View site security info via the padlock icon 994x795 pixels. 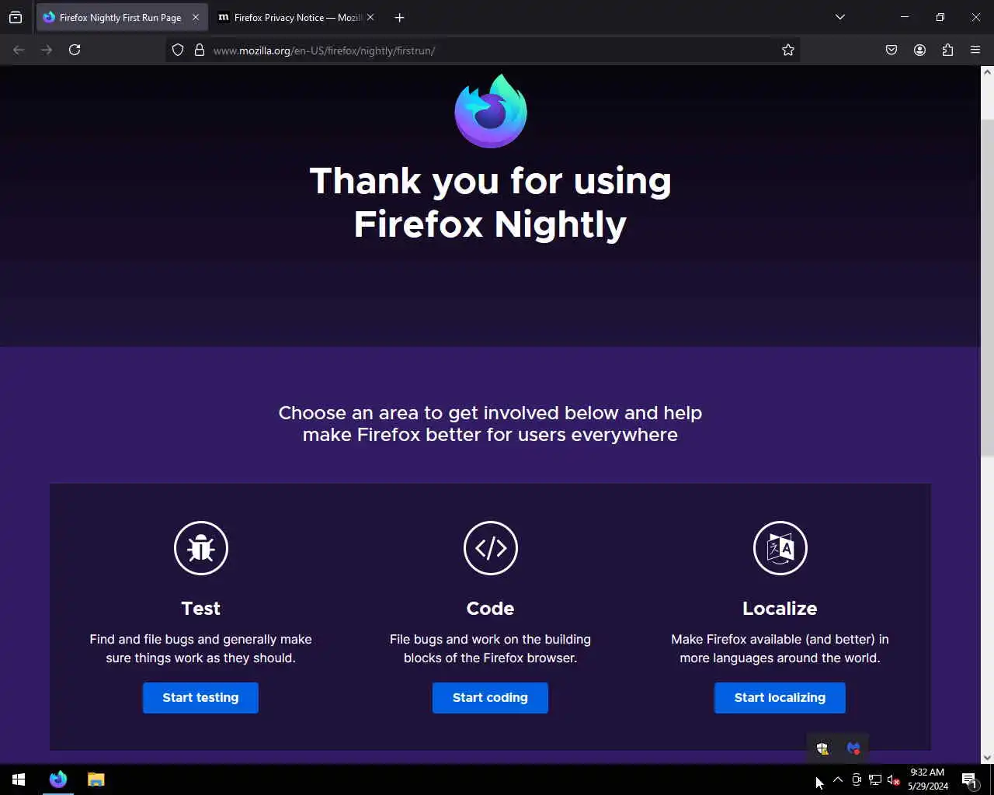(x=200, y=50)
